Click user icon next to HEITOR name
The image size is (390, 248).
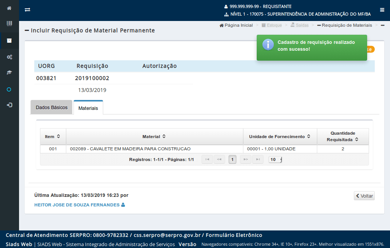(x=123, y=205)
